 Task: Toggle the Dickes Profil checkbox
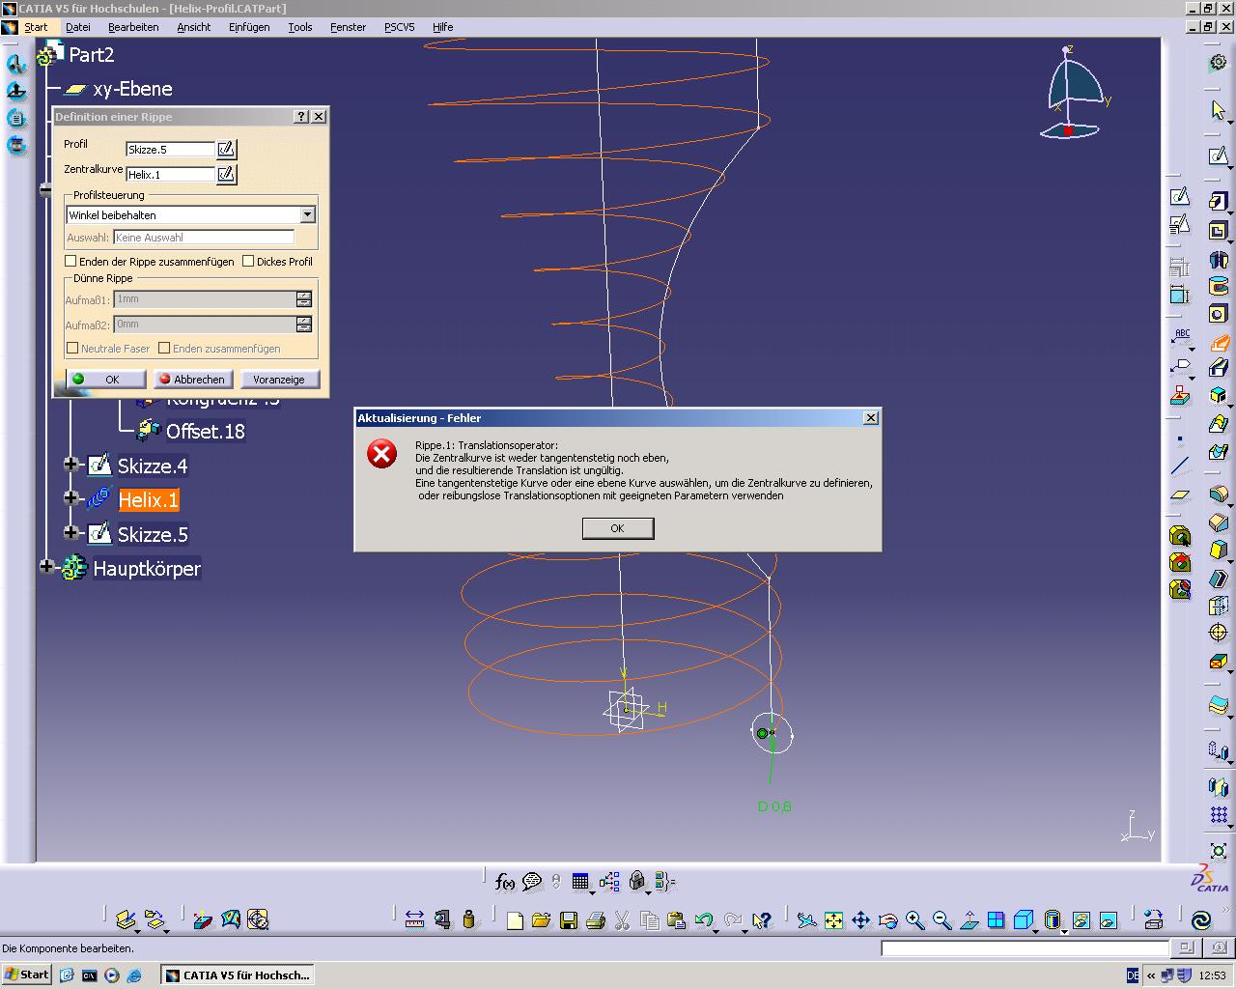coord(248,261)
